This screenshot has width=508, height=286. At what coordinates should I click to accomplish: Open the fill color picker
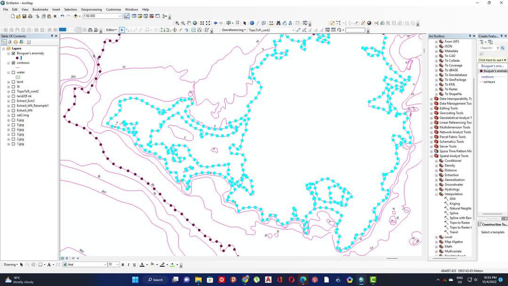point(157,265)
